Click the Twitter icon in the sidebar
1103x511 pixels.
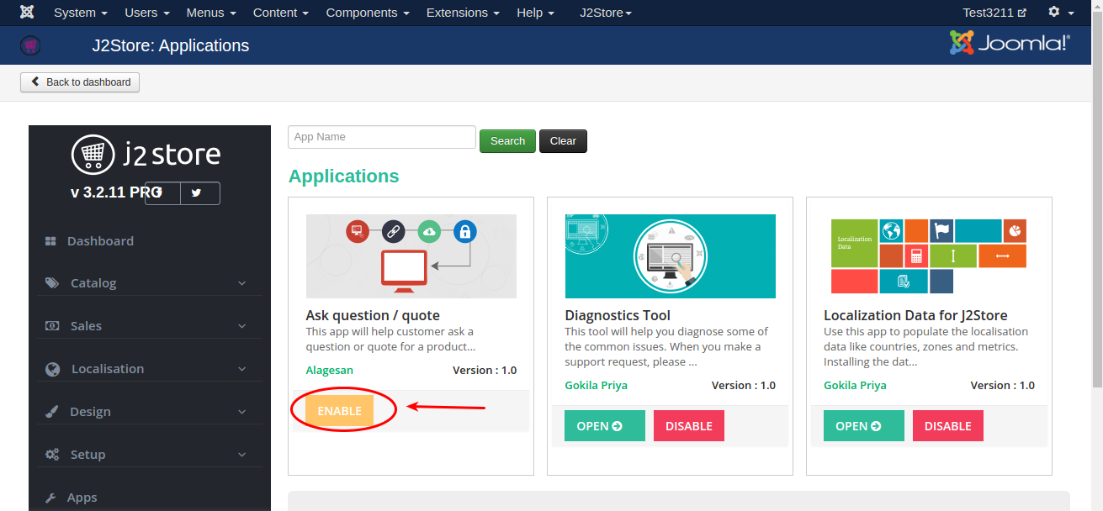click(196, 192)
